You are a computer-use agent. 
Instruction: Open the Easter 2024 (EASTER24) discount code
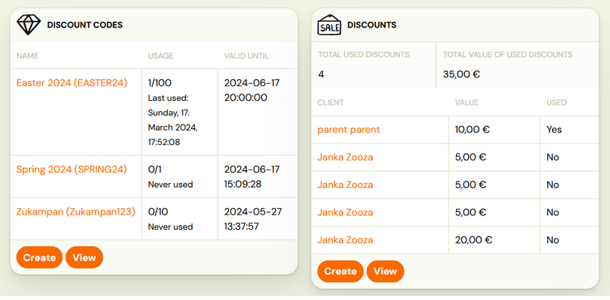point(72,83)
